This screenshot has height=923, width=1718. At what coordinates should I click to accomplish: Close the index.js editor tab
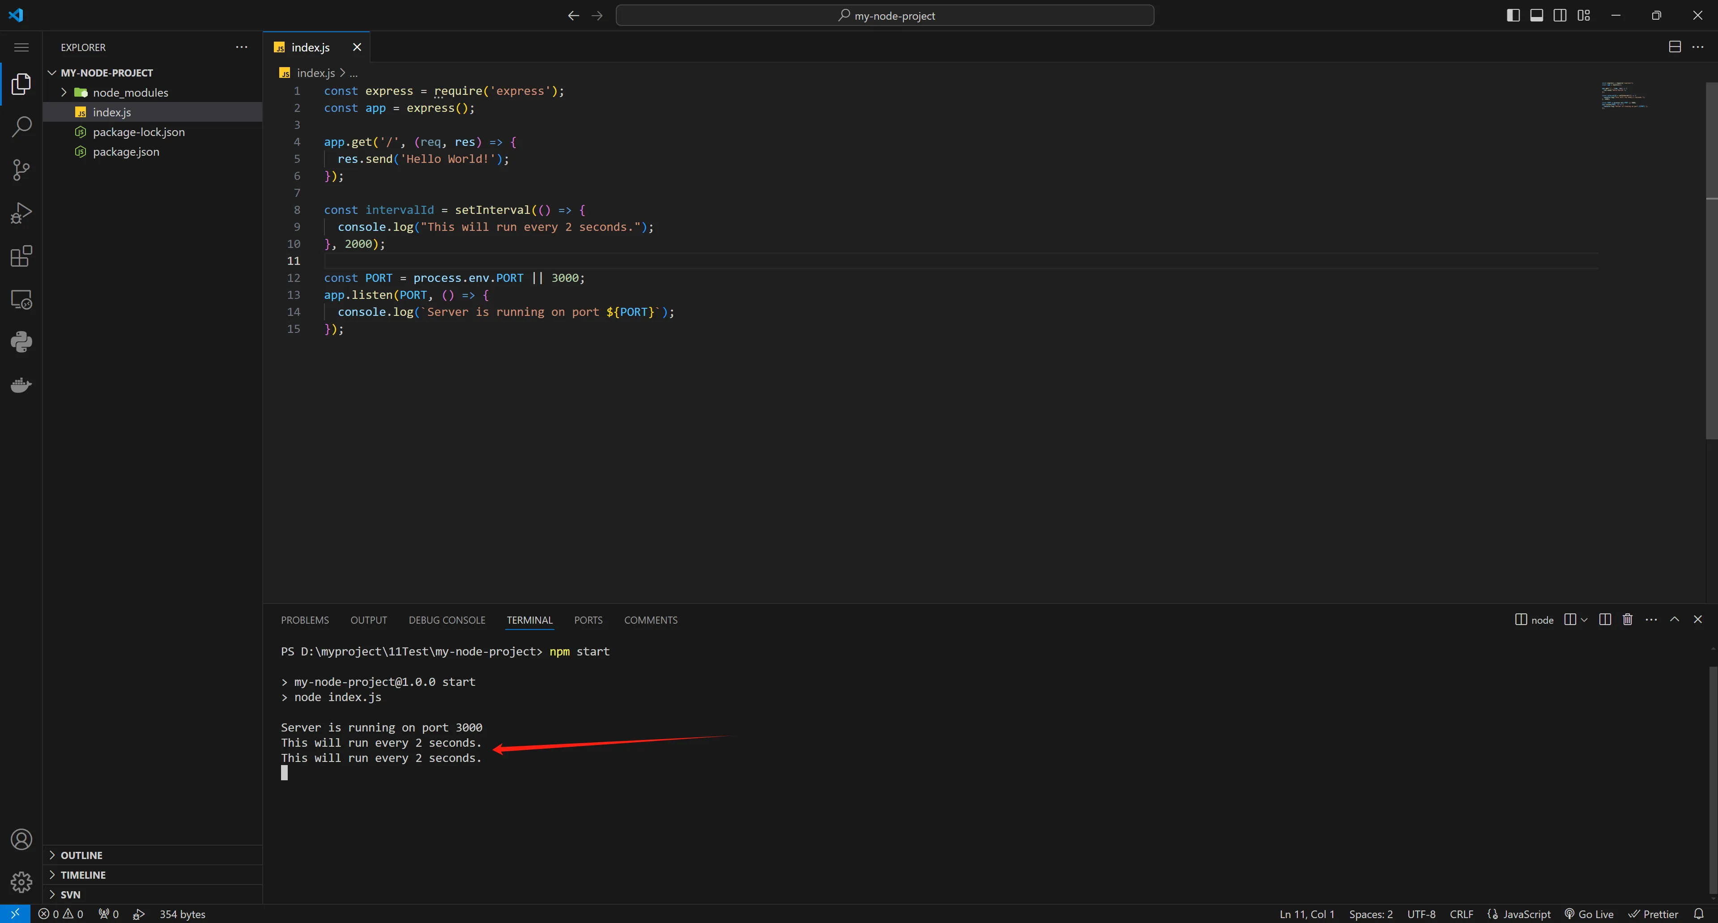[x=357, y=47]
